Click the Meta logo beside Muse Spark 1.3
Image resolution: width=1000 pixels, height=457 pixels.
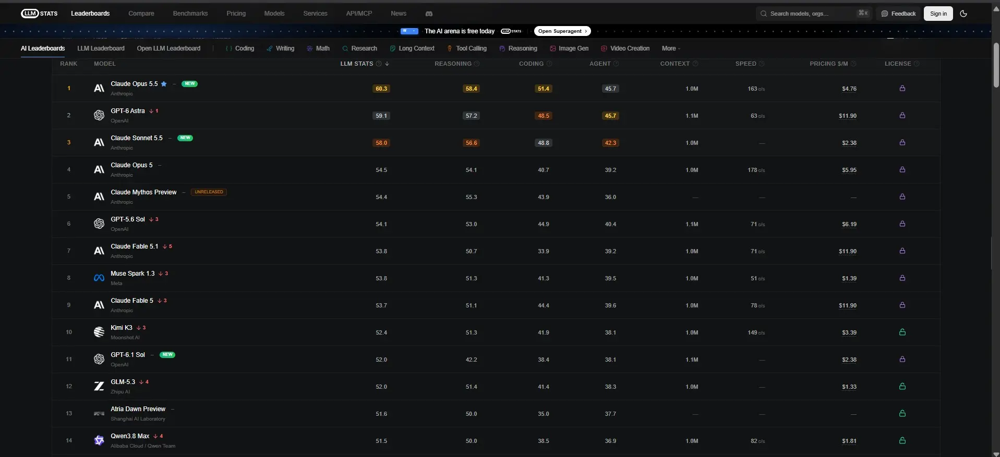tap(99, 278)
